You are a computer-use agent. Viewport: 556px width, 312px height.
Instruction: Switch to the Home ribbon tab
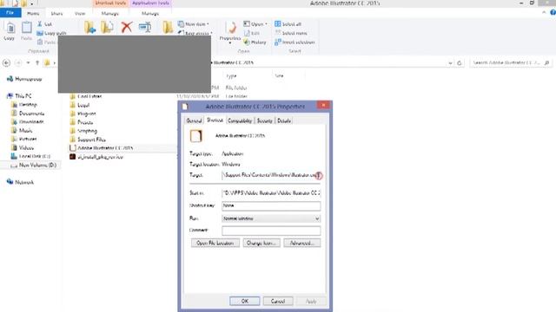33,14
